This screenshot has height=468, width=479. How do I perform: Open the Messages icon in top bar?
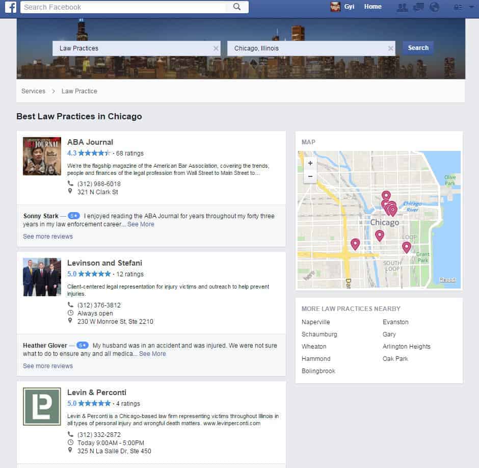[418, 7]
